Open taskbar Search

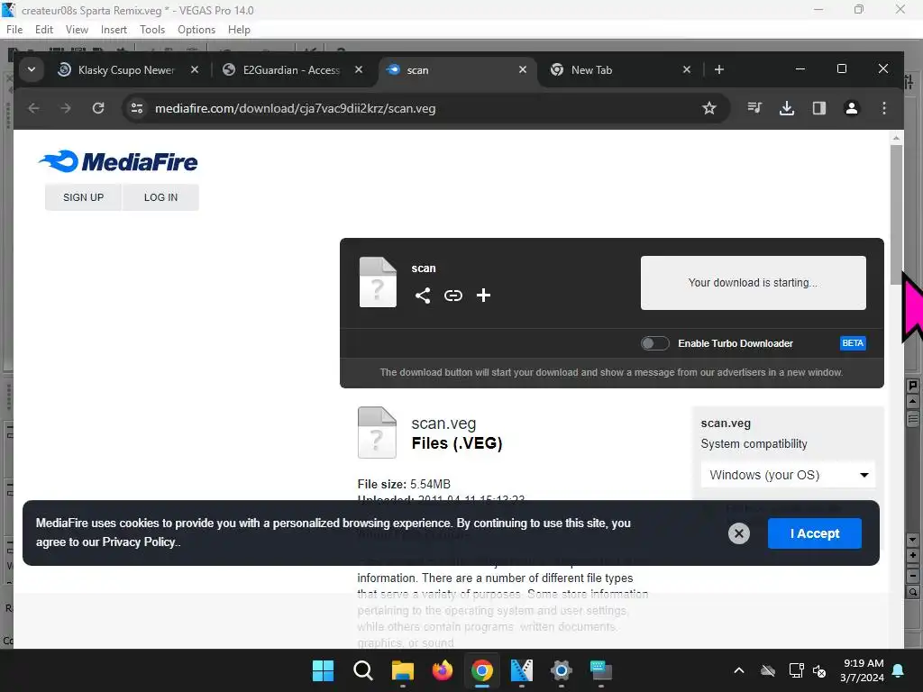click(362, 670)
